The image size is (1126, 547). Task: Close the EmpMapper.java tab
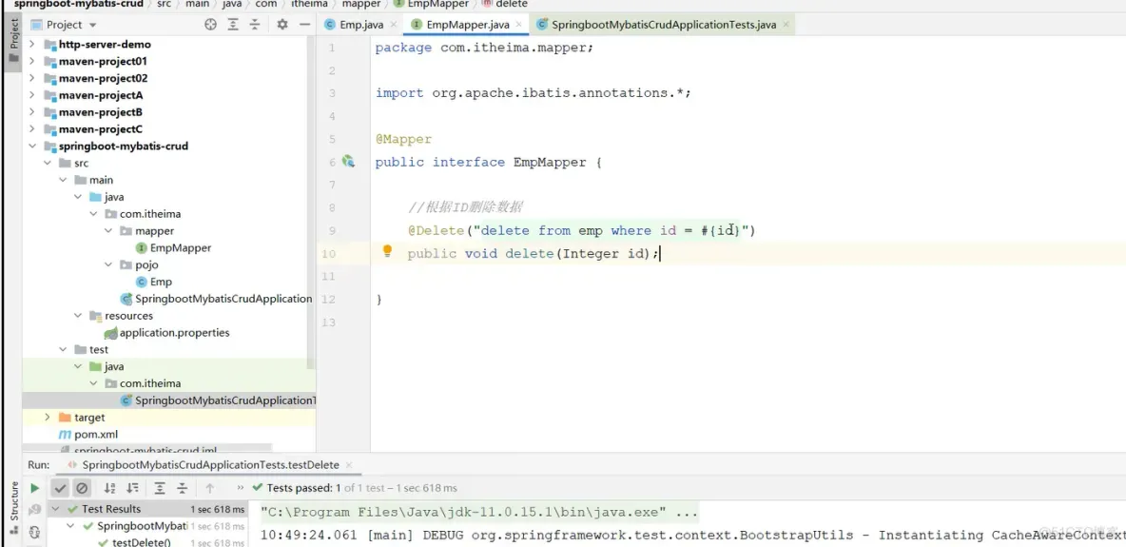coord(519,25)
